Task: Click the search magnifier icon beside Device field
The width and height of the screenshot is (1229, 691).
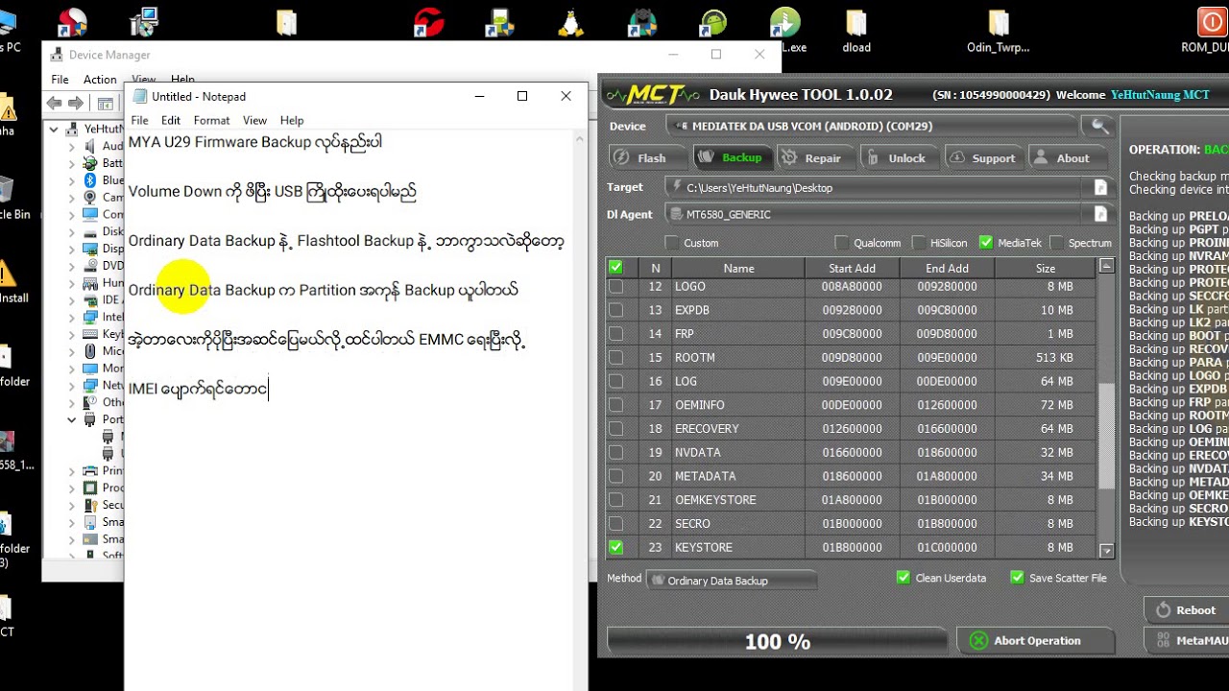Action: coord(1099,126)
